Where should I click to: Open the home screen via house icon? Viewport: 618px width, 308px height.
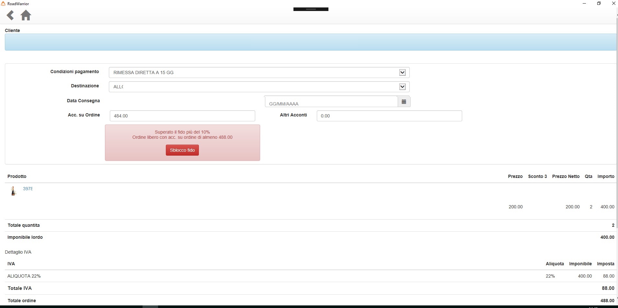tap(26, 15)
